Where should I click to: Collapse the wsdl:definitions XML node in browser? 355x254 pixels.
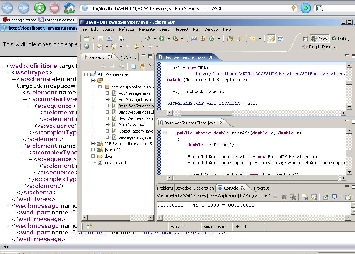pyautogui.click(x=3, y=66)
